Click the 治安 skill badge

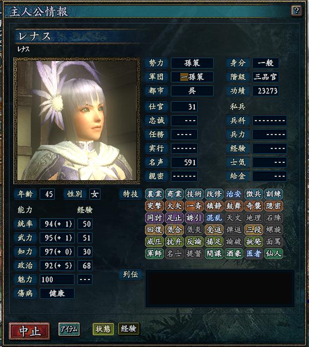[x=233, y=194]
